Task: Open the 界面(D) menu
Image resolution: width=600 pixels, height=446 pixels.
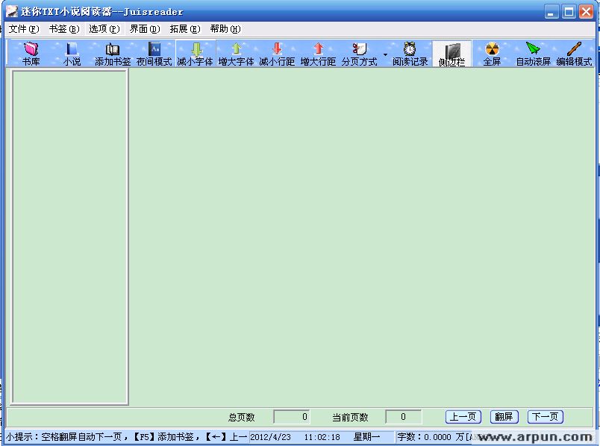Action: coord(145,29)
